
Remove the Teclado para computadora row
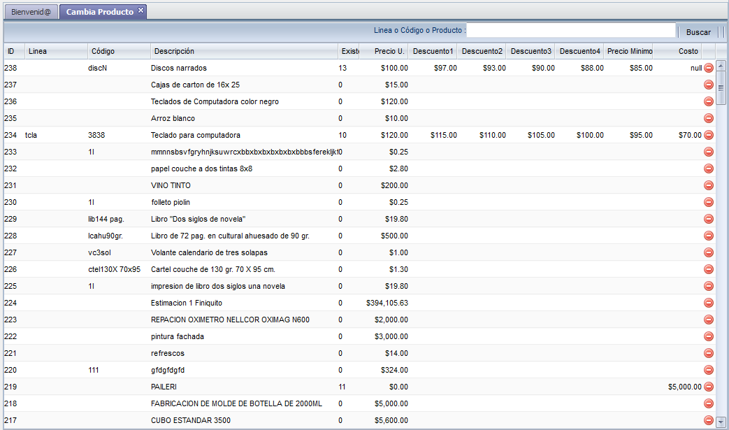click(708, 135)
